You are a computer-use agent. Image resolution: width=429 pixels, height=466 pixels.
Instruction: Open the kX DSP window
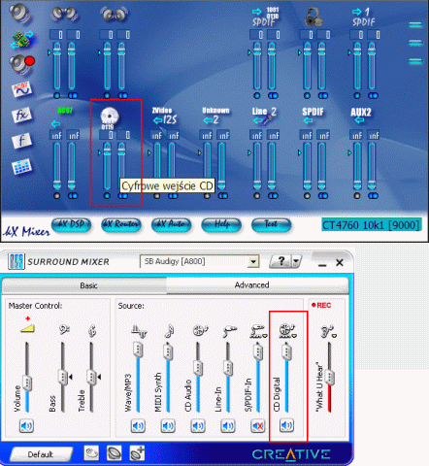coord(71,224)
